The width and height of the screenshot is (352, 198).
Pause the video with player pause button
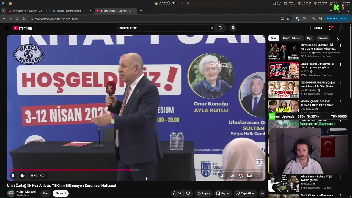coord(13,175)
